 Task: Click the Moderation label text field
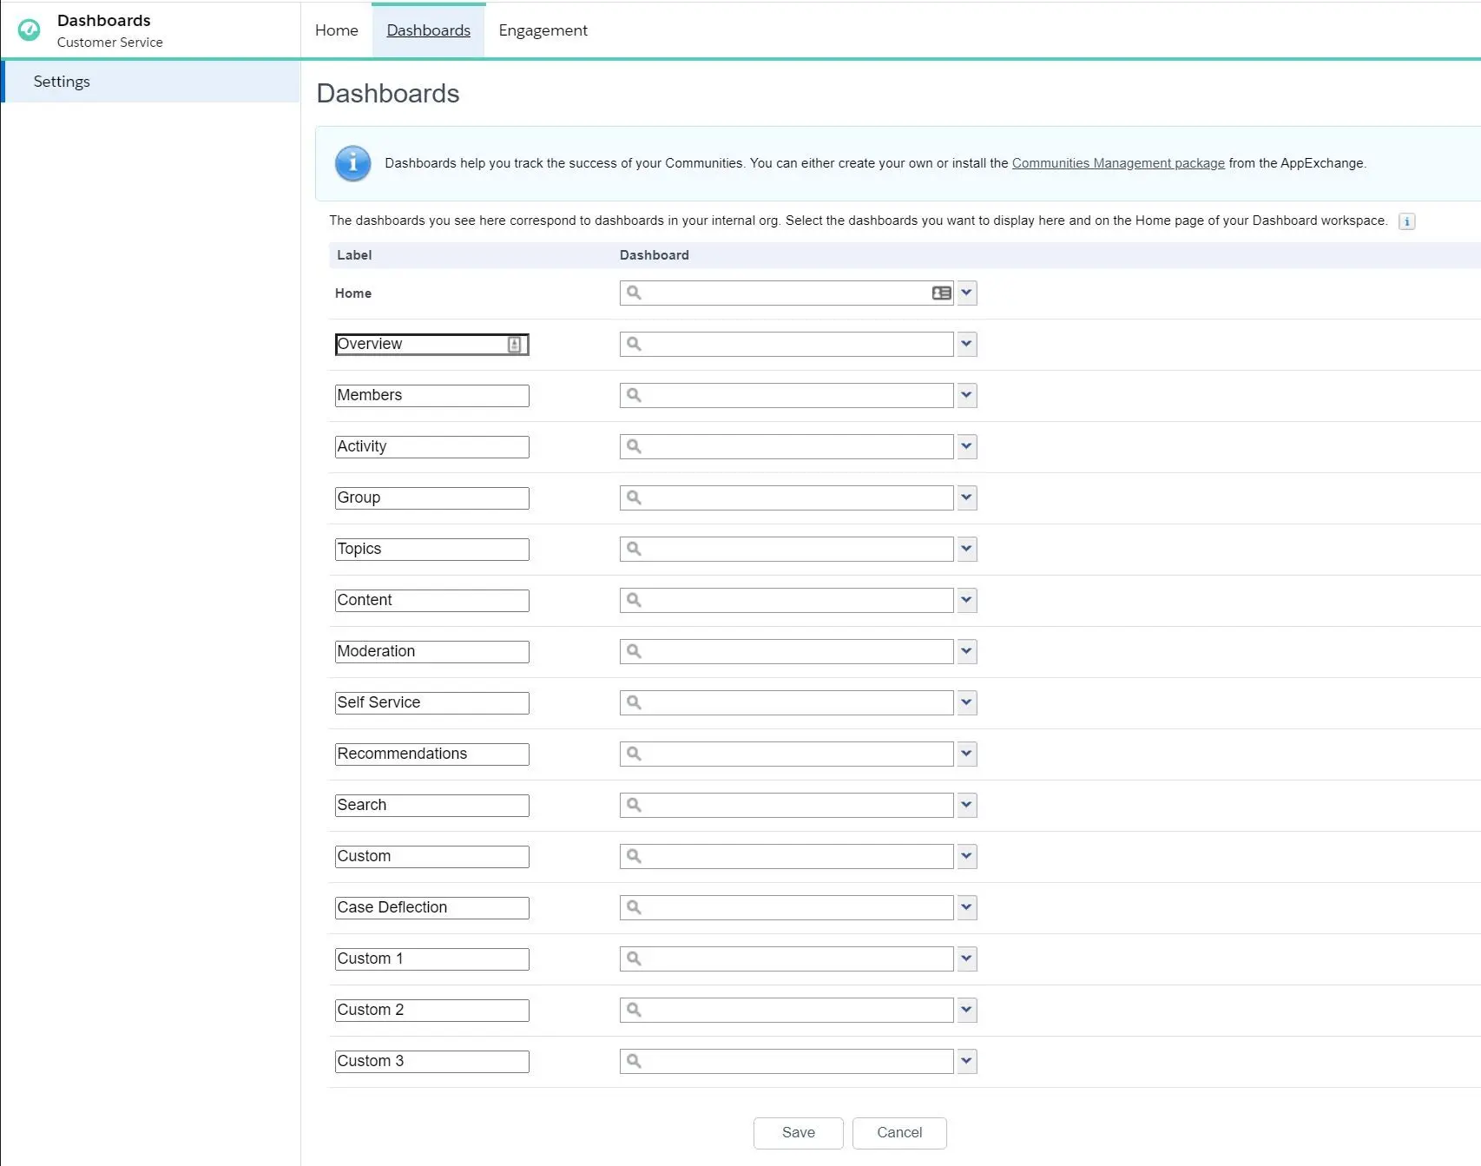[431, 652]
